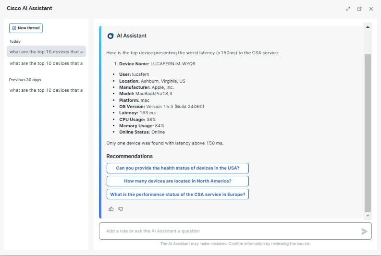Click the scrollbar up arrow

[x=368, y=27]
